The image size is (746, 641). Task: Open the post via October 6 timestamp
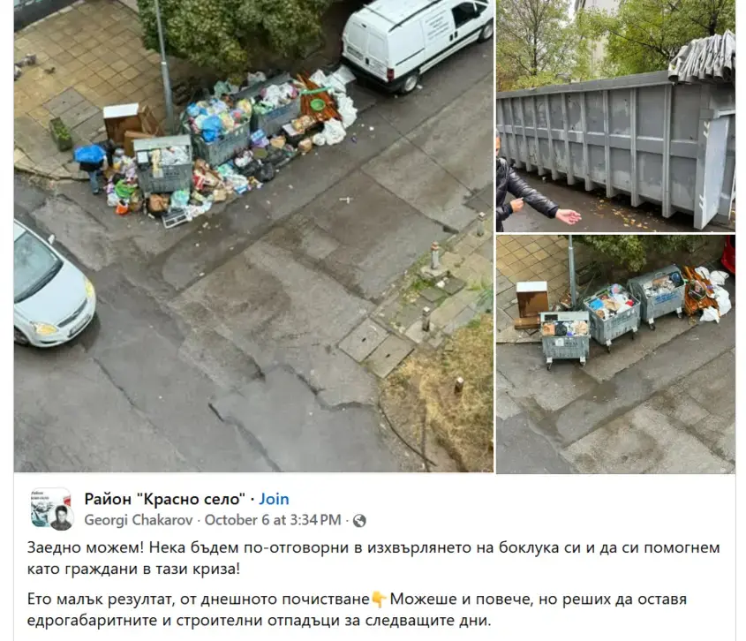(273, 520)
